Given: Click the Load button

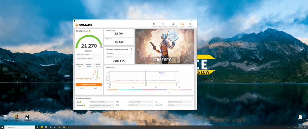Looking at the screenshot, I should (82, 88).
